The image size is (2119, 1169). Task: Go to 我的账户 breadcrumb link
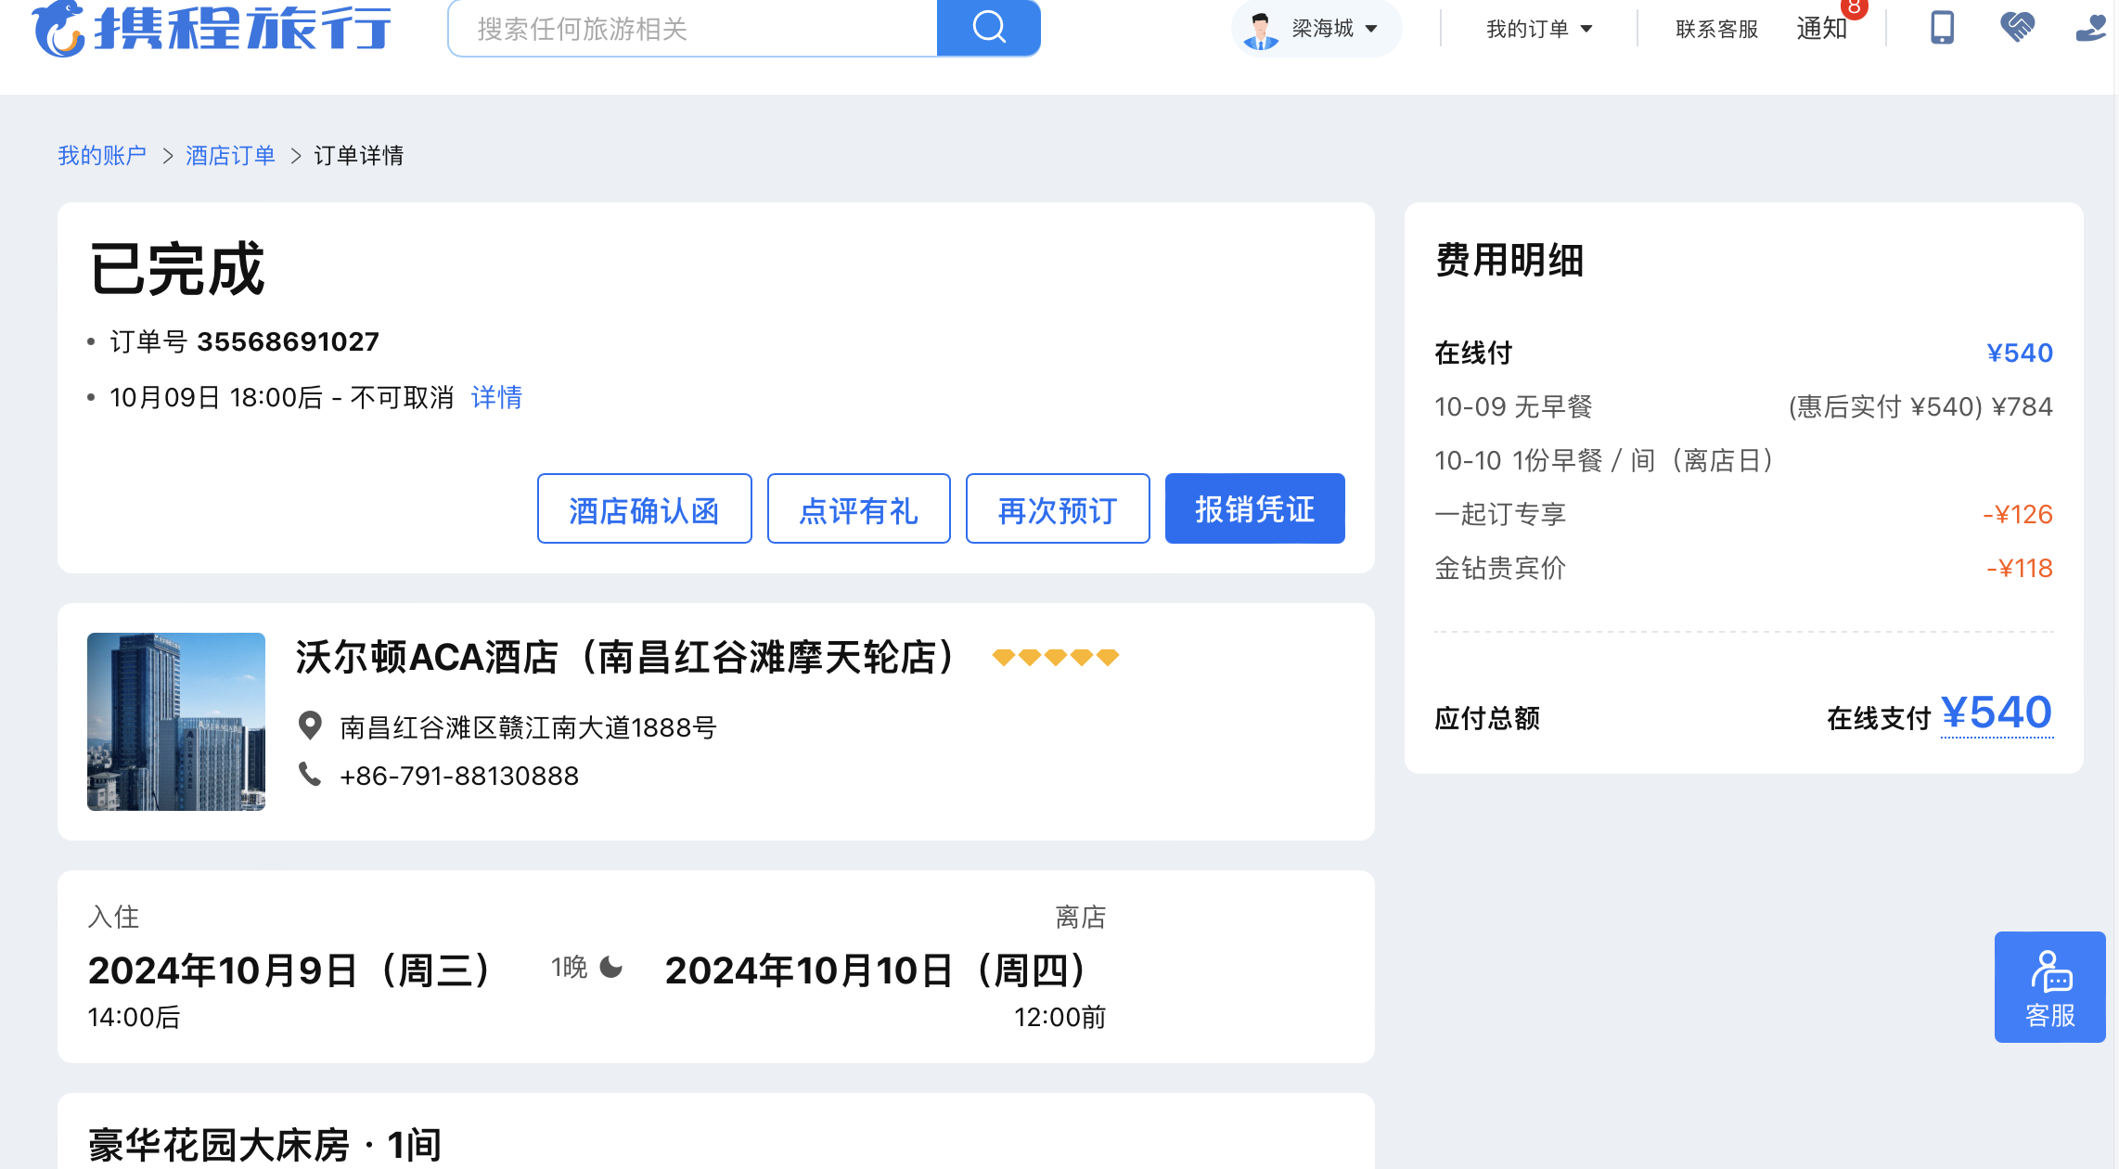point(102,155)
